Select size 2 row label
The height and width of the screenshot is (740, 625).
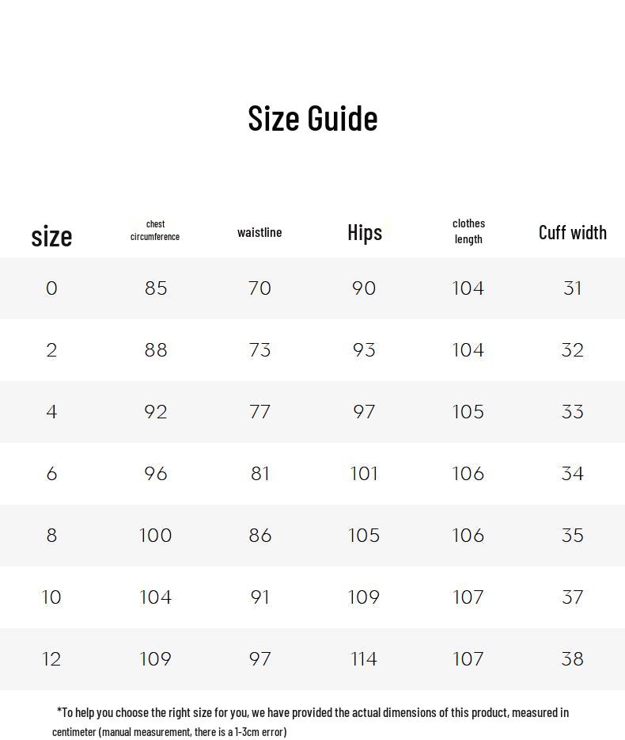tap(51, 350)
